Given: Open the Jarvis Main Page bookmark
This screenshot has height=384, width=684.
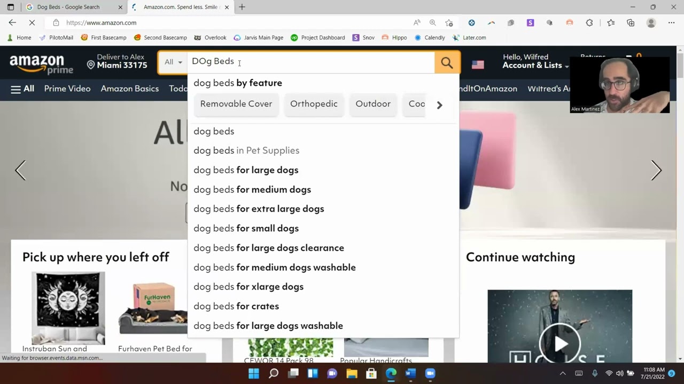Looking at the screenshot, I should coord(259,38).
